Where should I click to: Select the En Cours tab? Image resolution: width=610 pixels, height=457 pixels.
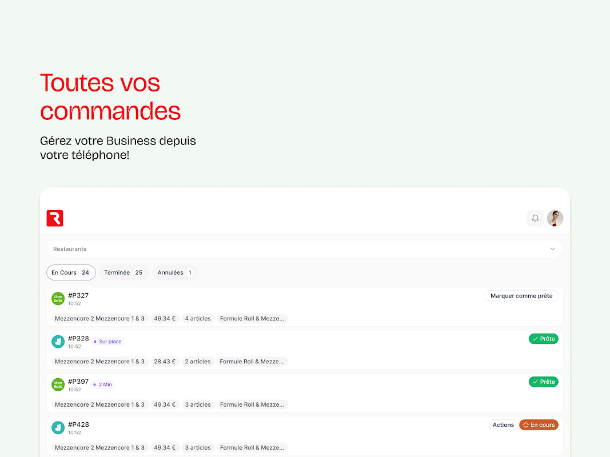pos(71,272)
